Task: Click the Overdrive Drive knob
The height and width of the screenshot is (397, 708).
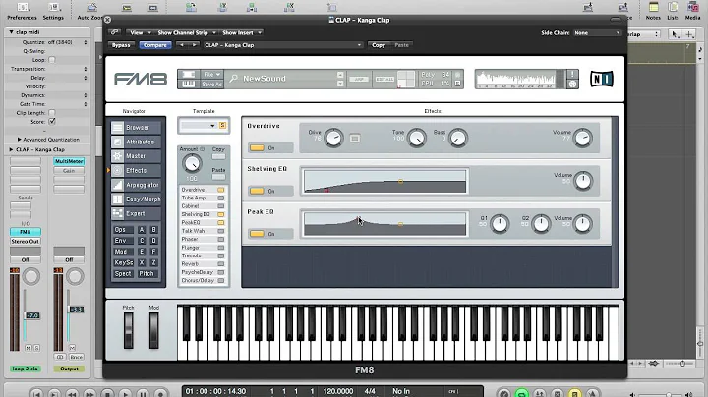Action: tap(333, 138)
